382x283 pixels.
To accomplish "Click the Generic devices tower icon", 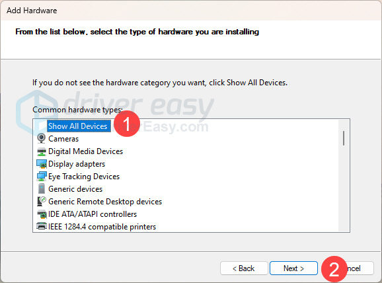I will point(42,188).
